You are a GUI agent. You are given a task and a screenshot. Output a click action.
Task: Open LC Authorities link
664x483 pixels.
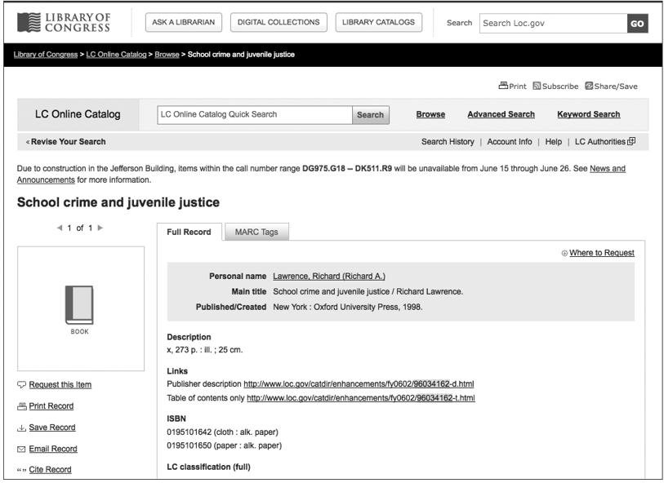600,142
